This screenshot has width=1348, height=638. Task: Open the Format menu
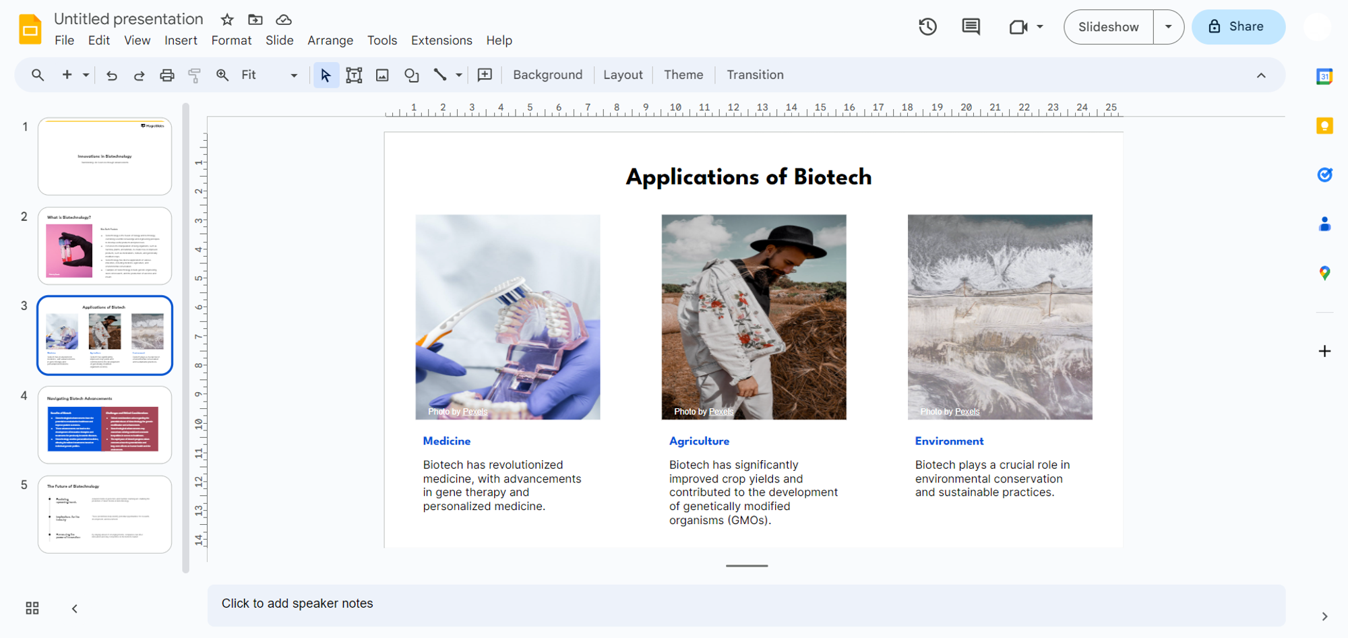click(x=231, y=40)
